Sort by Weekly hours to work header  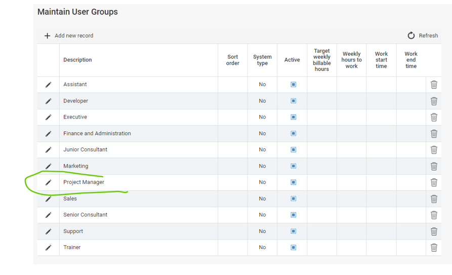[351, 60]
